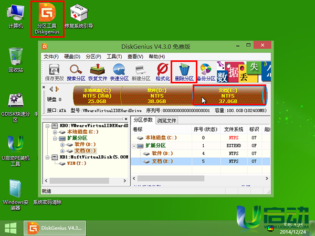Go to next disk with right arrow
The height and width of the screenshot is (236, 315).
[x=57, y=89]
